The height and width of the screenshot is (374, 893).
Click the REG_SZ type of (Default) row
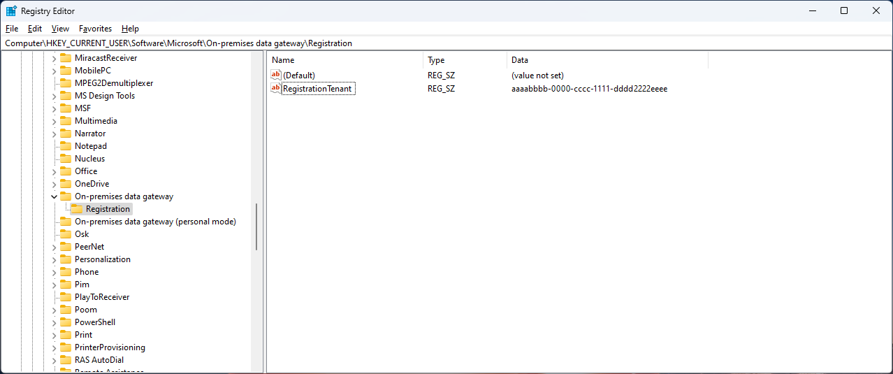tap(441, 75)
